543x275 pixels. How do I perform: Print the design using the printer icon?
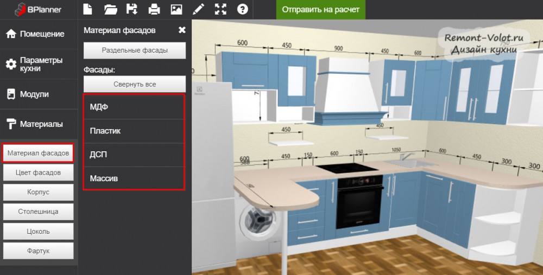154,9
